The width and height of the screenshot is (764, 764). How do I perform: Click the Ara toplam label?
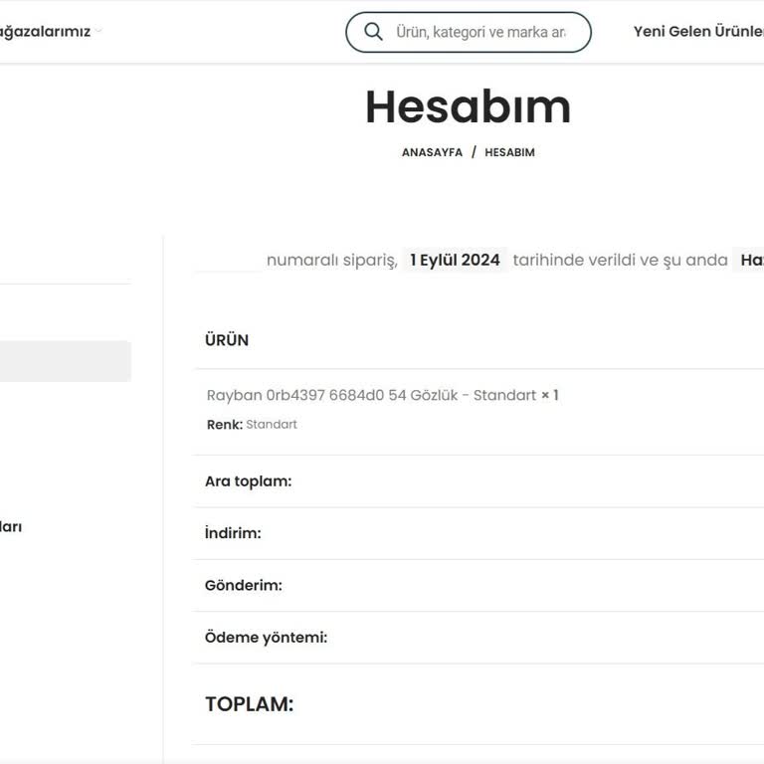click(x=248, y=481)
